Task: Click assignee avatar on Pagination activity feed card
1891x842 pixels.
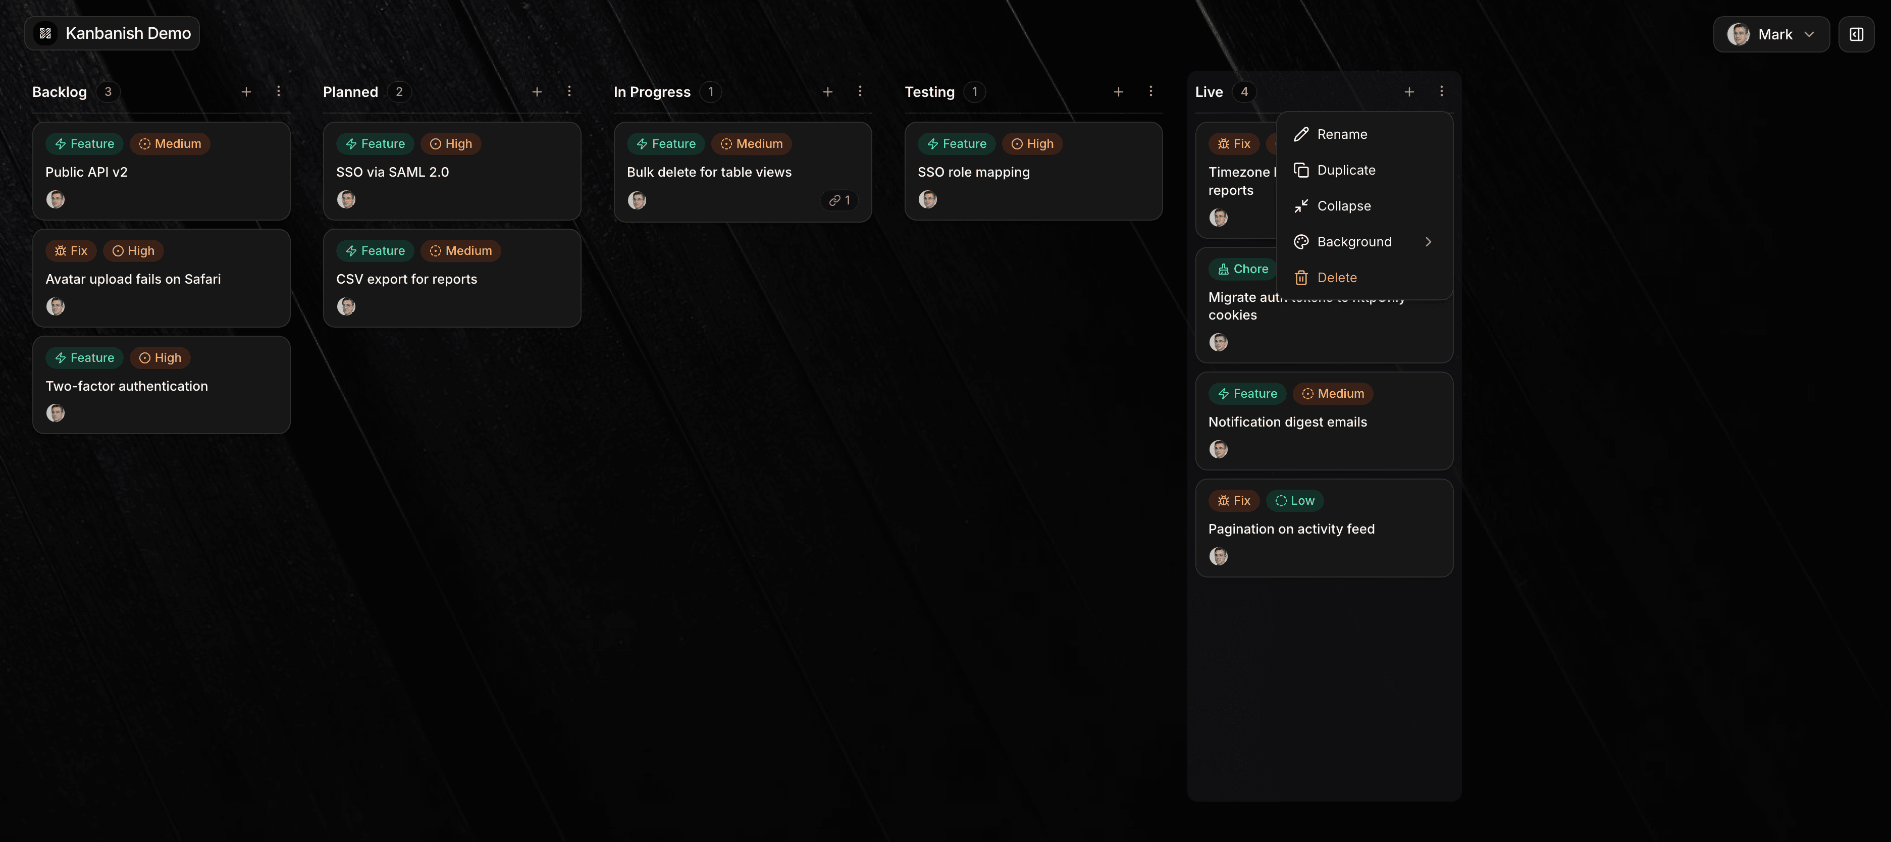Action: 1219,556
